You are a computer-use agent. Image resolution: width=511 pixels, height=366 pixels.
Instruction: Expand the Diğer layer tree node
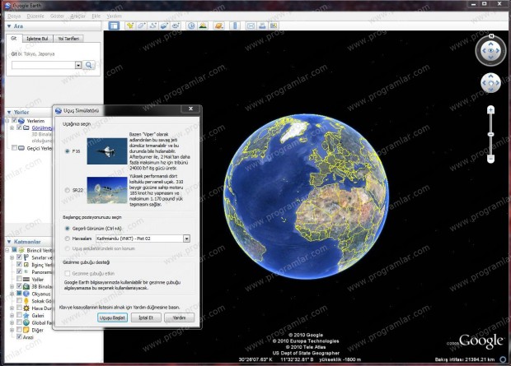tap(12, 330)
